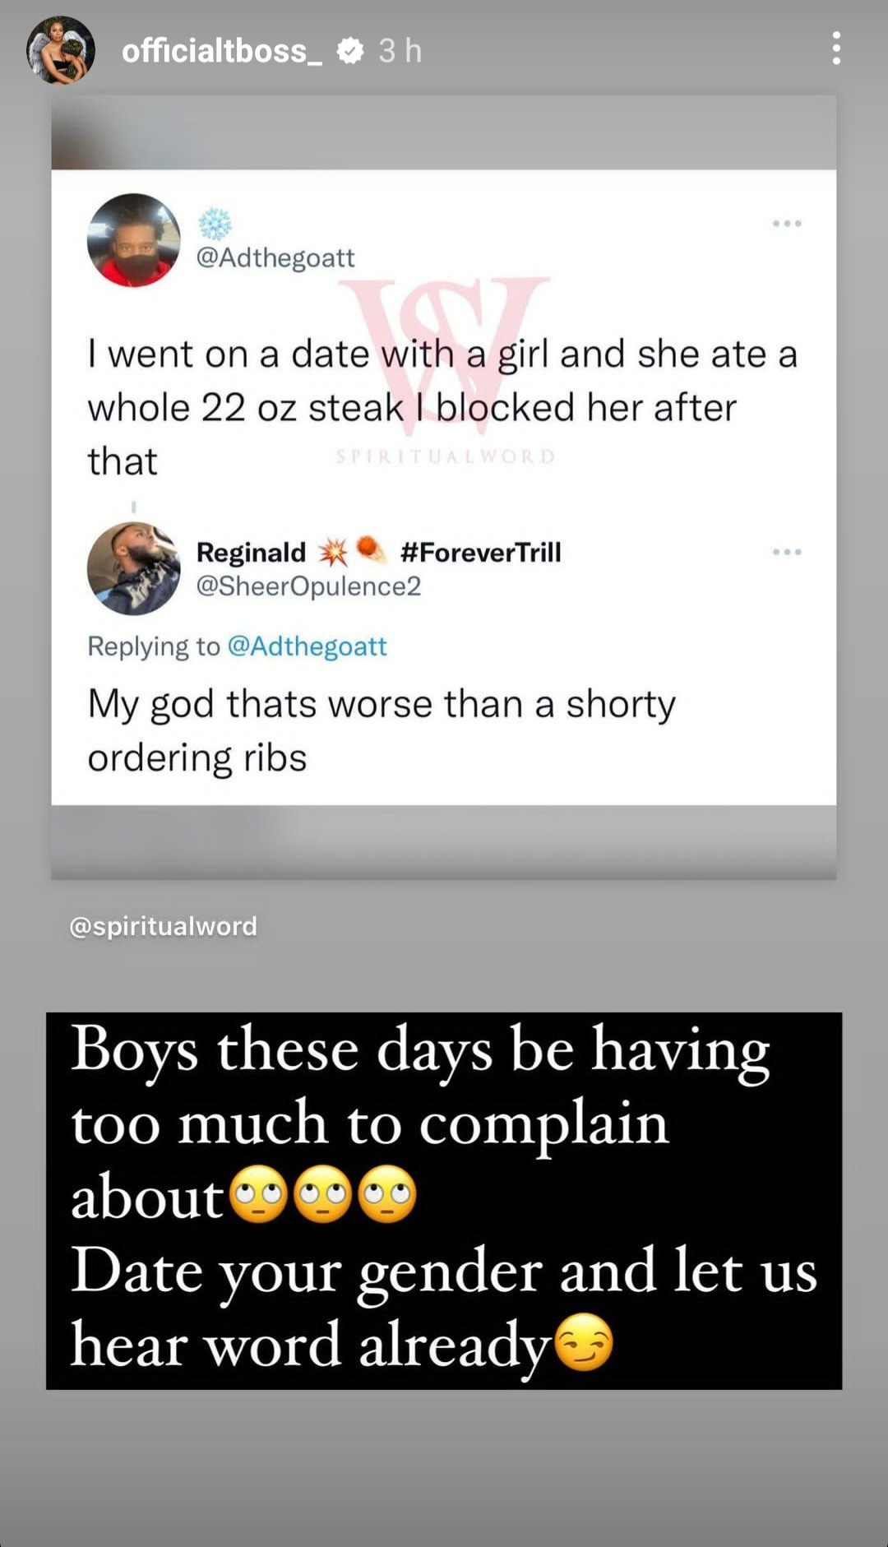
Task: Tap the officialtboss_ profile picture
Action: tap(60, 50)
